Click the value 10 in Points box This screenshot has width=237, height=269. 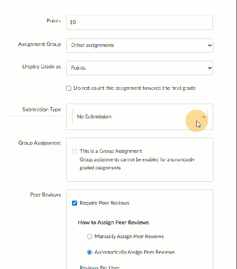point(72,22)
